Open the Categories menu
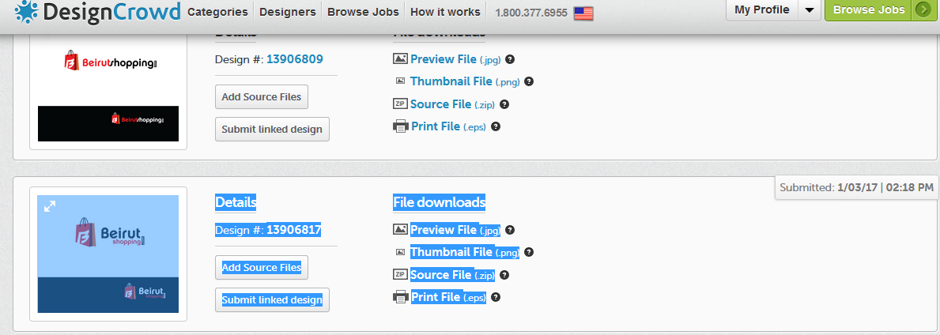 (x=217, y=12)
